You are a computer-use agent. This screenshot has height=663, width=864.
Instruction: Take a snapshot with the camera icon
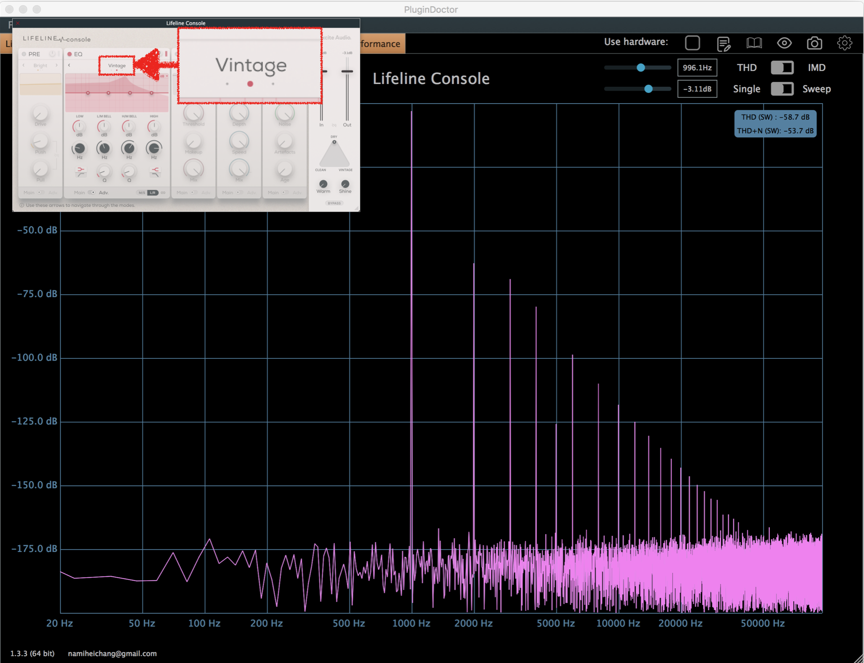coord(814,43)
